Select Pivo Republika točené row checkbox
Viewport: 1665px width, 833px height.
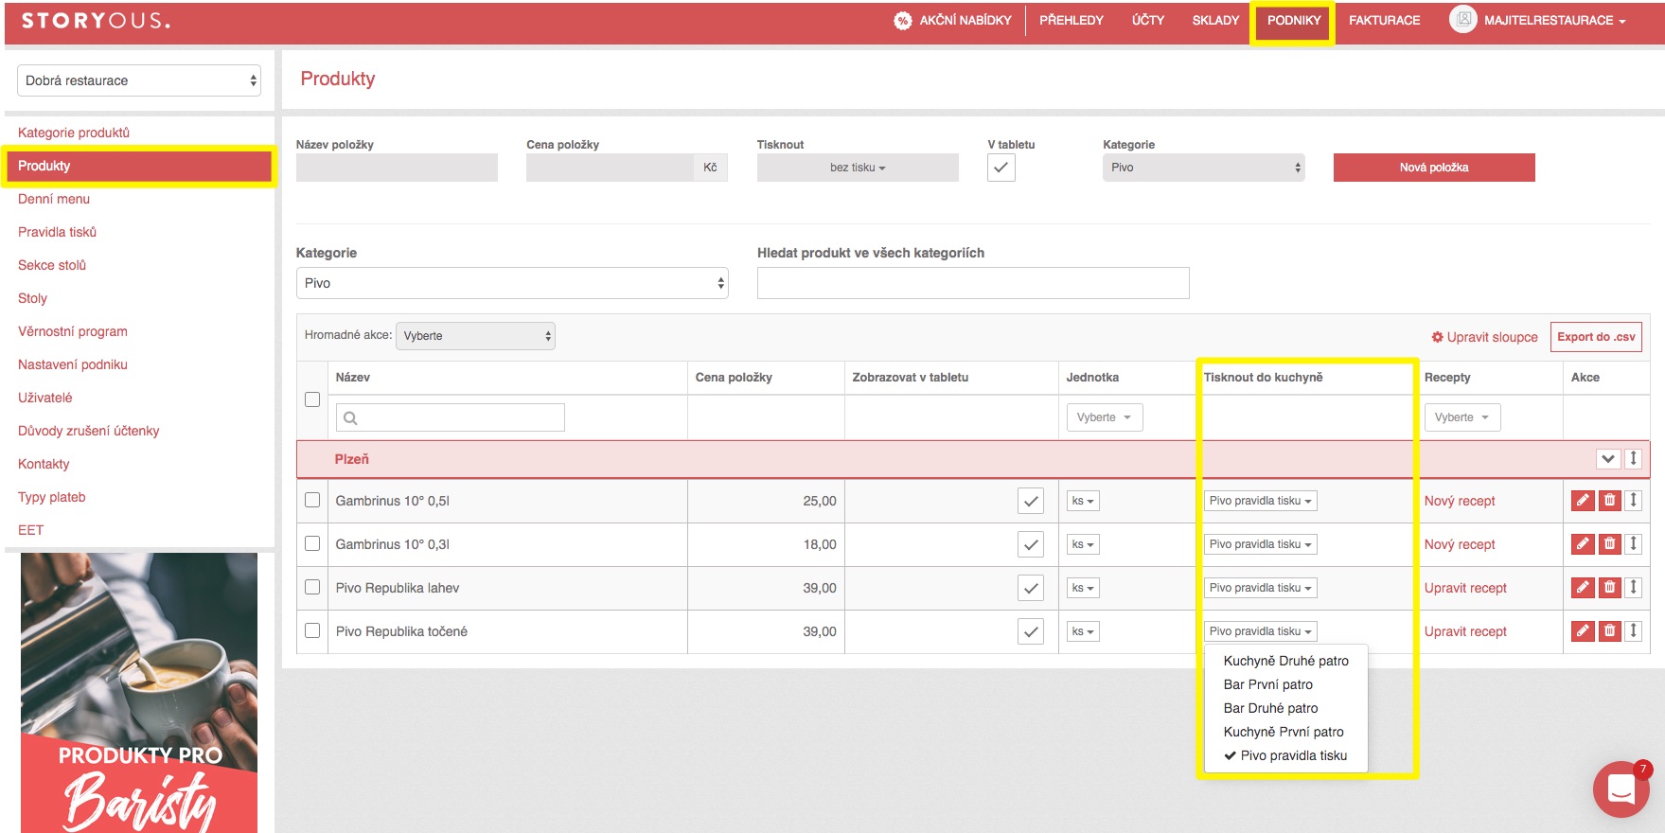pos(312,630)
